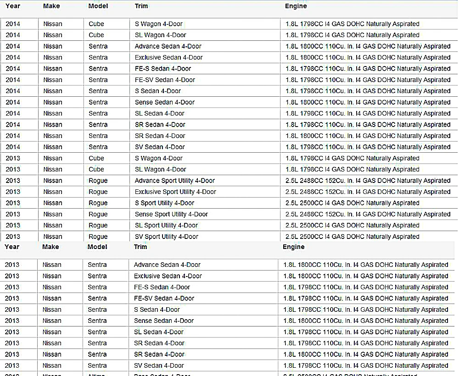Select 2013 Sentra 'S Sedan 4-Door' trim
This screenshot has width=459, height=376.
pyautogui.click(x=157, y=310)
